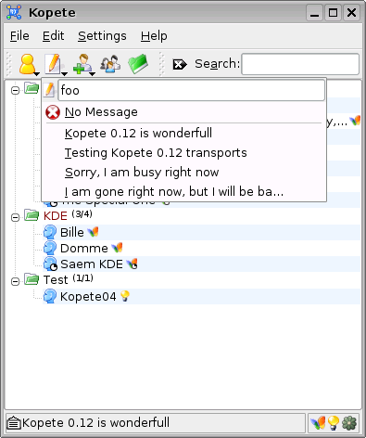
Task: Click the Kopete application icon in title bar
Action: coord(14,13)
